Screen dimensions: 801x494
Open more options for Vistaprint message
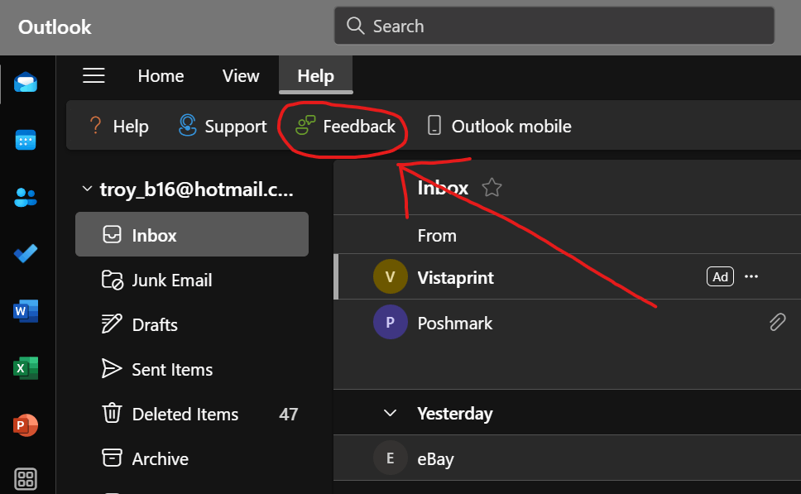[x=751, y=276]
